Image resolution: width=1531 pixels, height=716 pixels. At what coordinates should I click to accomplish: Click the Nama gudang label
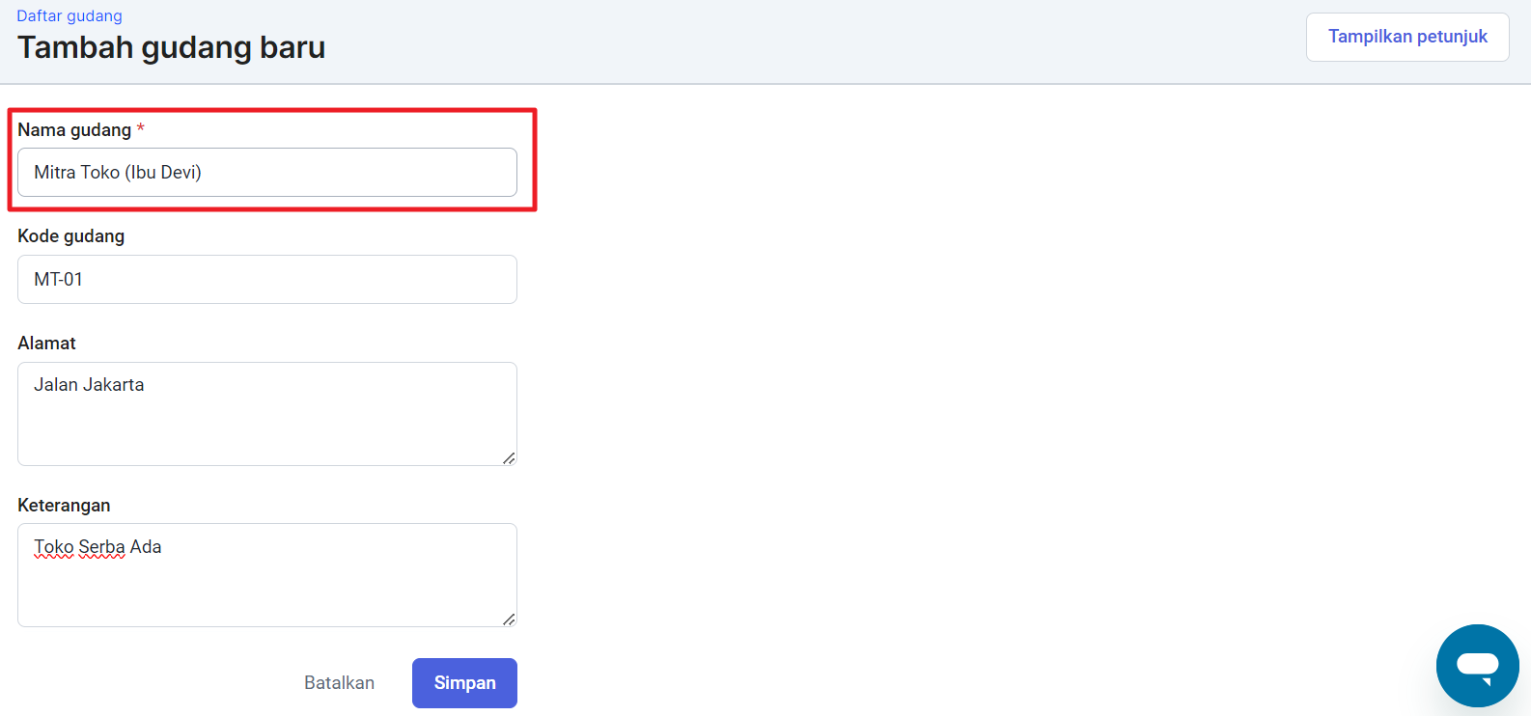coord(74,130)
